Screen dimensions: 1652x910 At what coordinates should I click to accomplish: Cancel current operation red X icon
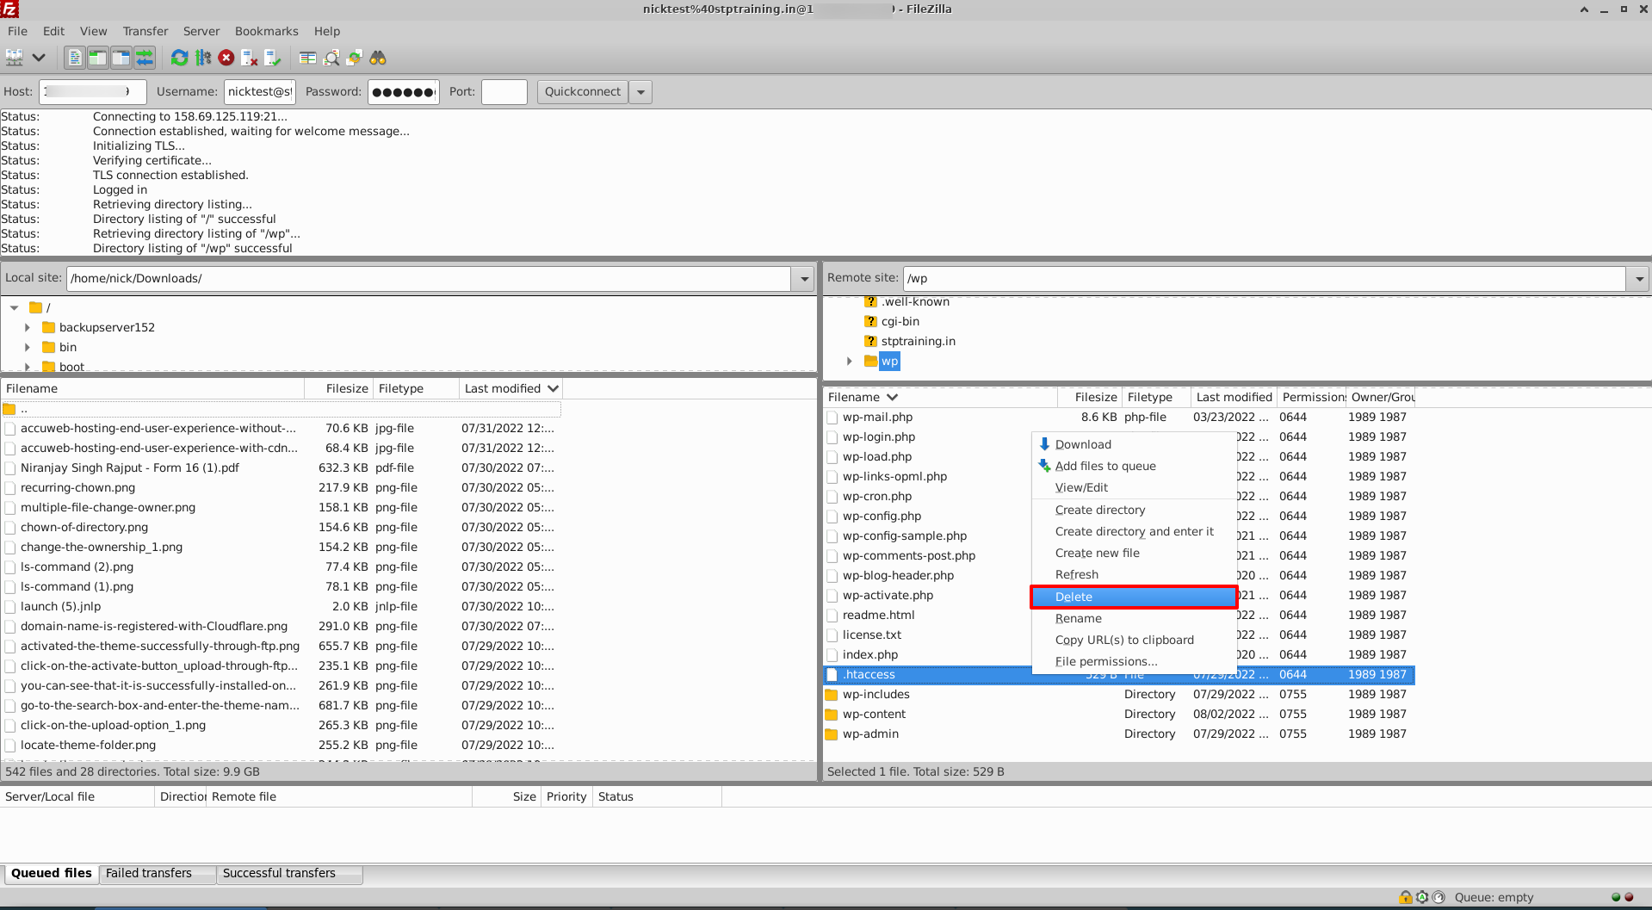226,58
